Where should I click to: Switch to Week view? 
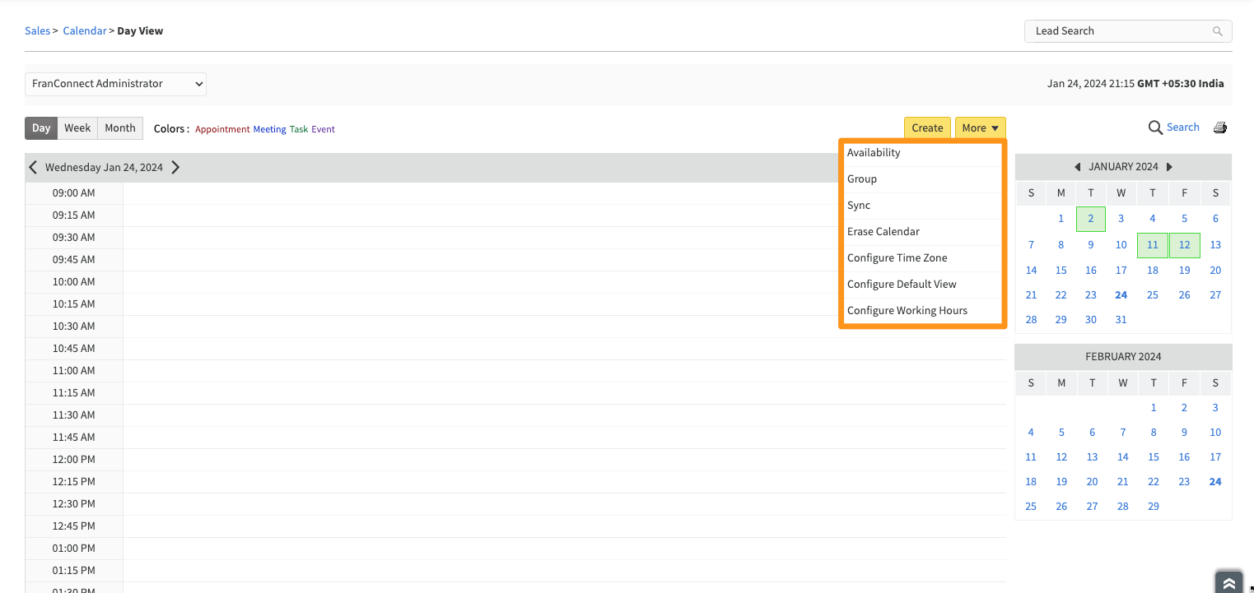(x=77, y=128)
